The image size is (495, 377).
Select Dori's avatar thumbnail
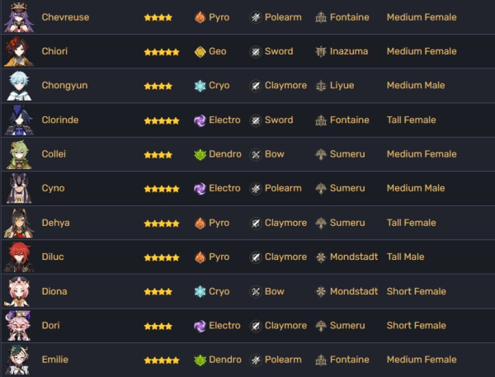click(x=18, y=326)
